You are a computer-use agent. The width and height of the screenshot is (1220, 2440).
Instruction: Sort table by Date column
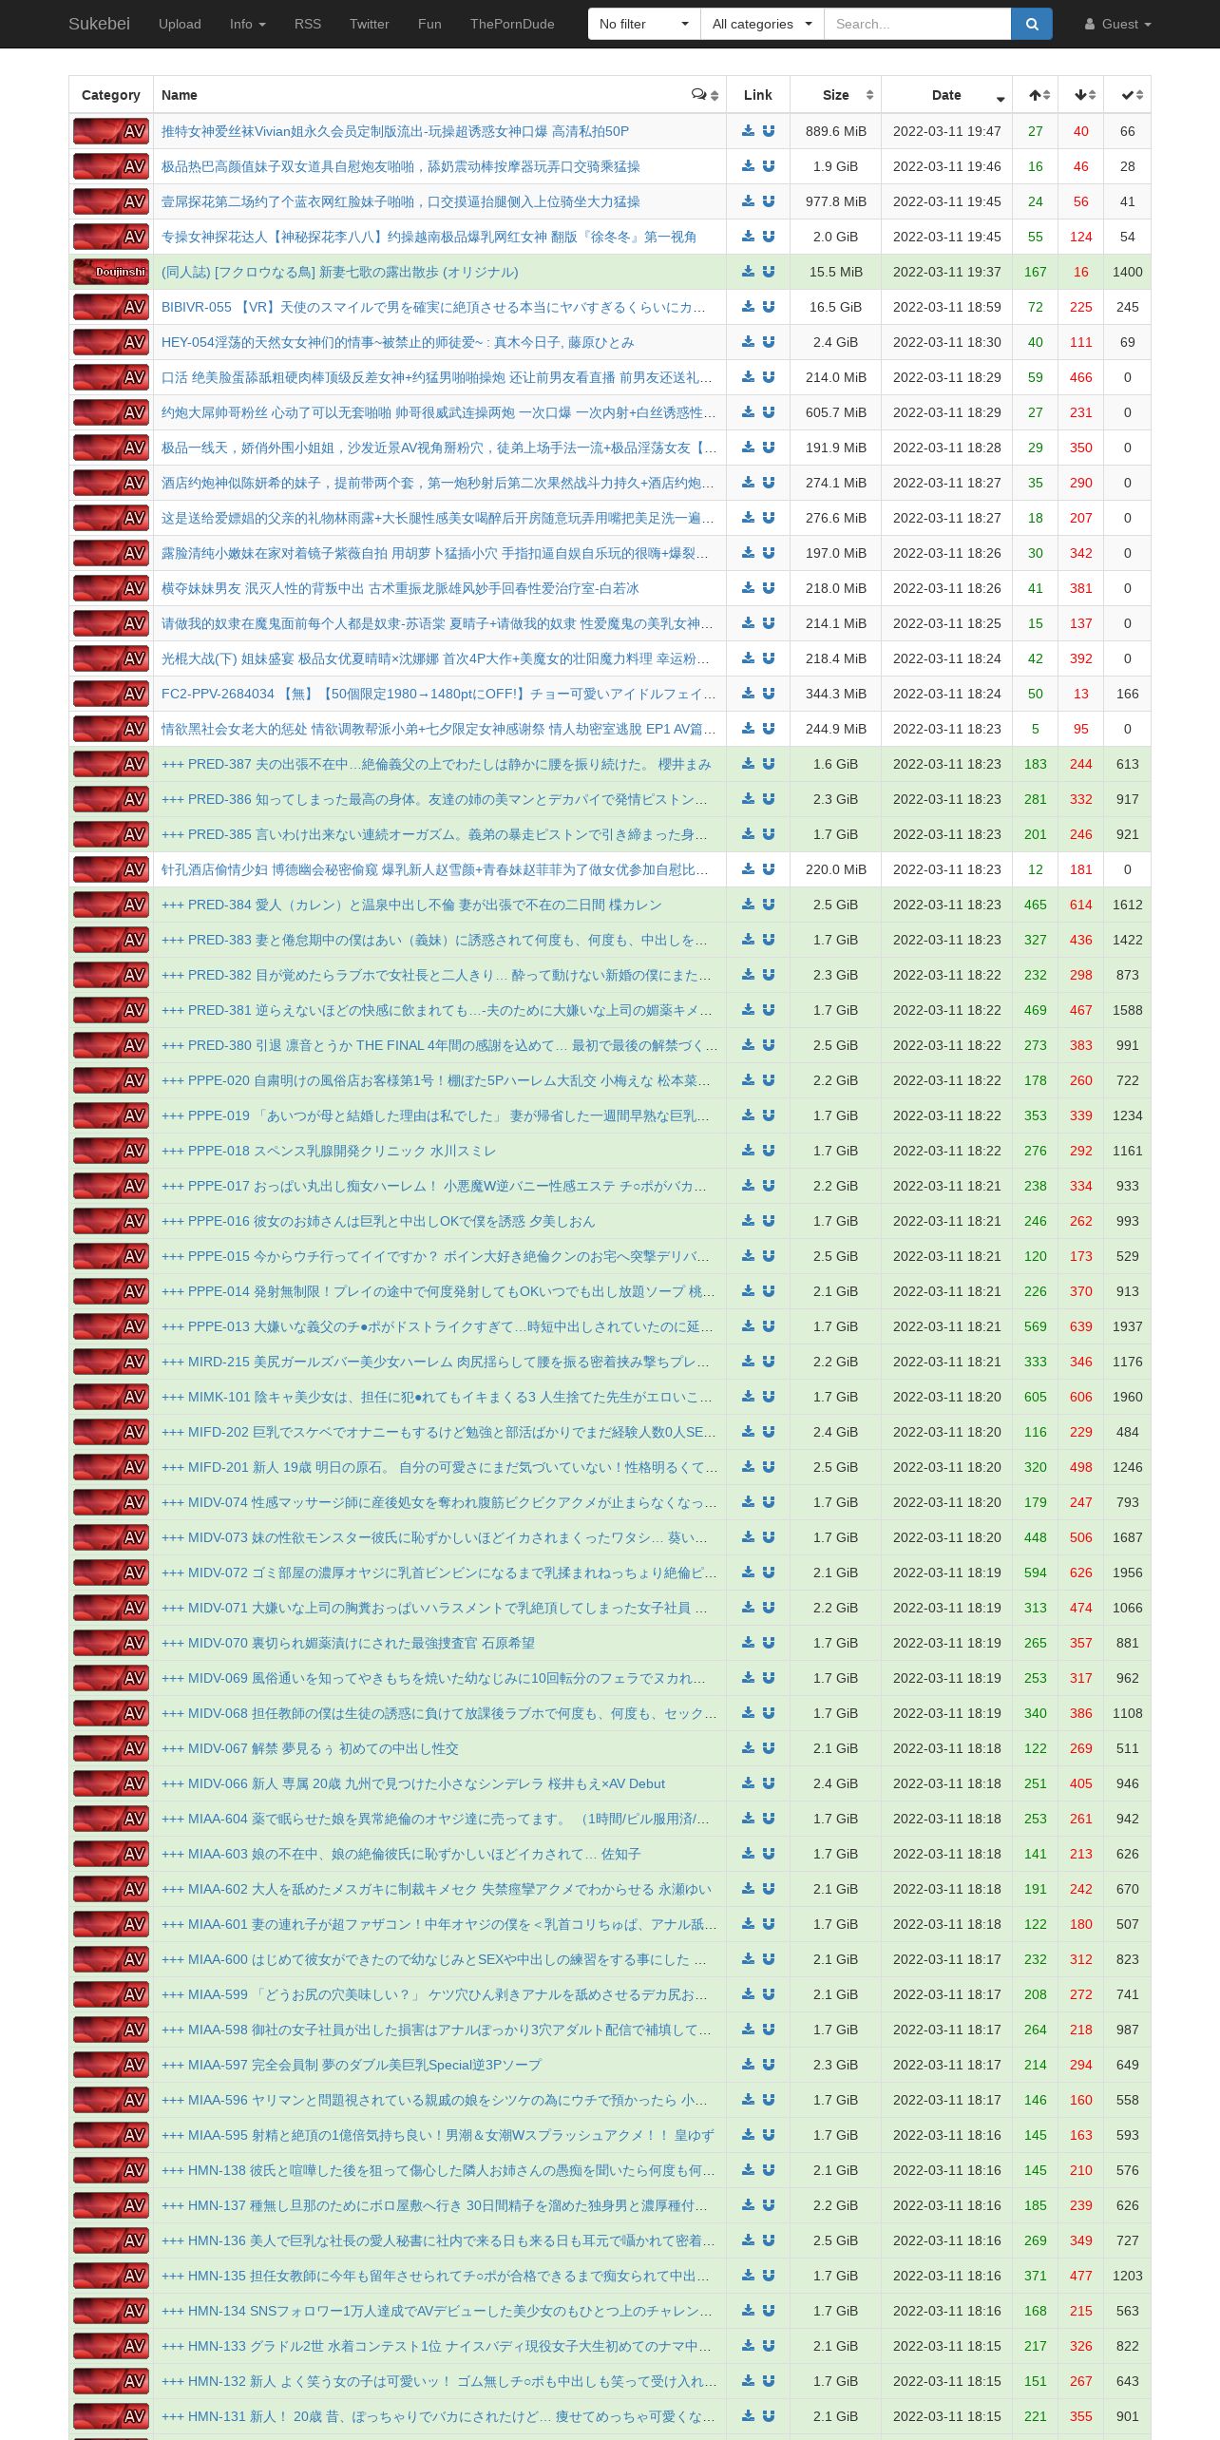tap(947, 95)
